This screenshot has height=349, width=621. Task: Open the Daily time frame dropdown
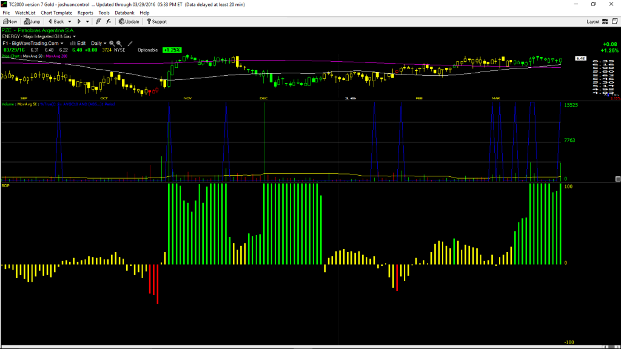click(x=99, y=43)
